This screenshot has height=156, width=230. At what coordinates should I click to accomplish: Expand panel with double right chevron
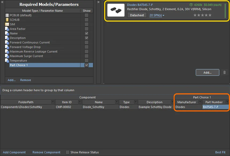pyautogui.click(x=98, y=2)
